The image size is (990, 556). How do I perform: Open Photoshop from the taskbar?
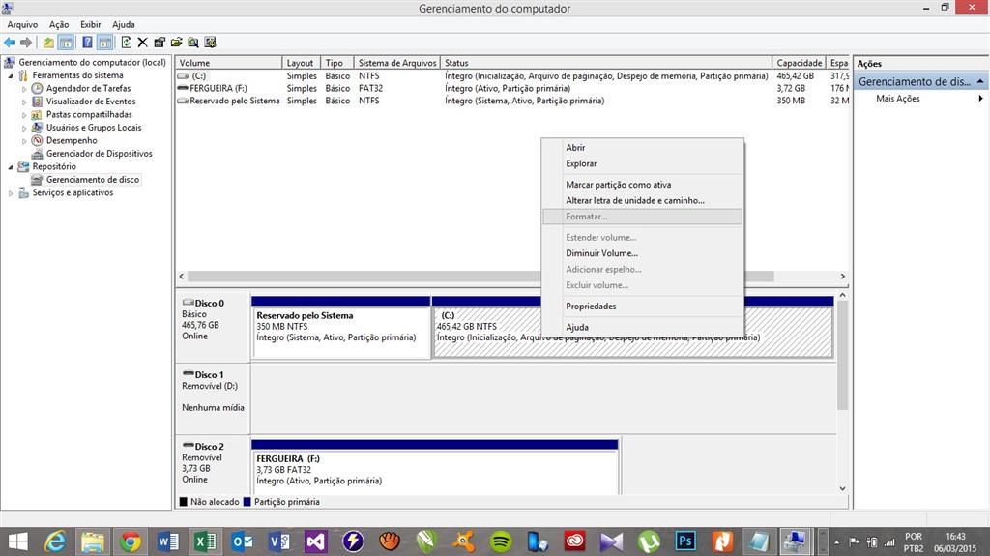(x=685, y=541)
